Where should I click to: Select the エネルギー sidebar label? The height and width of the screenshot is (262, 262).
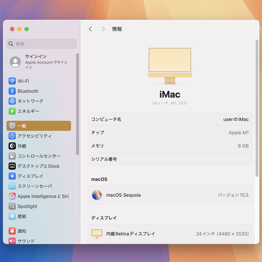(28, 111)
